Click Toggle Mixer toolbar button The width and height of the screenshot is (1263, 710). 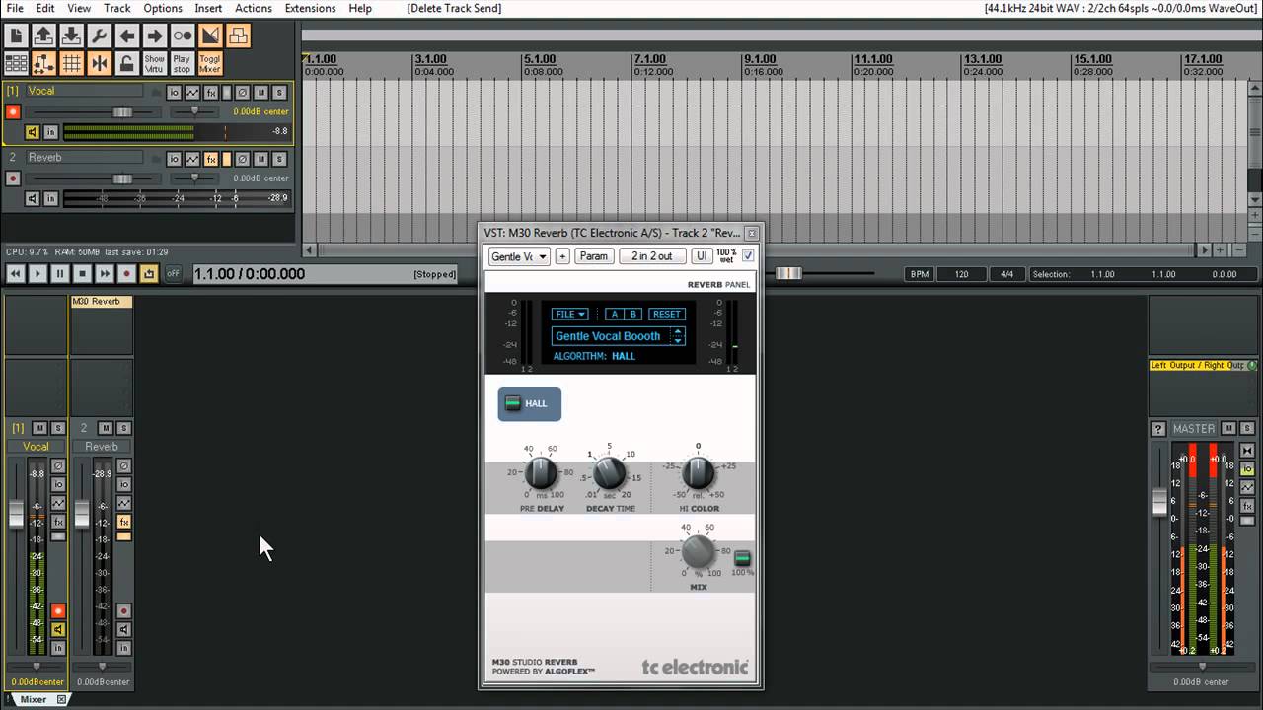click(x=209, y=64)
